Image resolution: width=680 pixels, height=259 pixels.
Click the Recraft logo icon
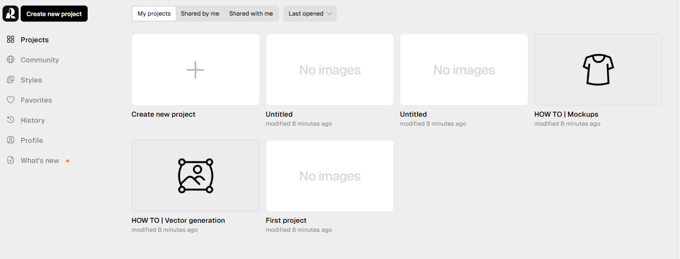coord(11,14)
